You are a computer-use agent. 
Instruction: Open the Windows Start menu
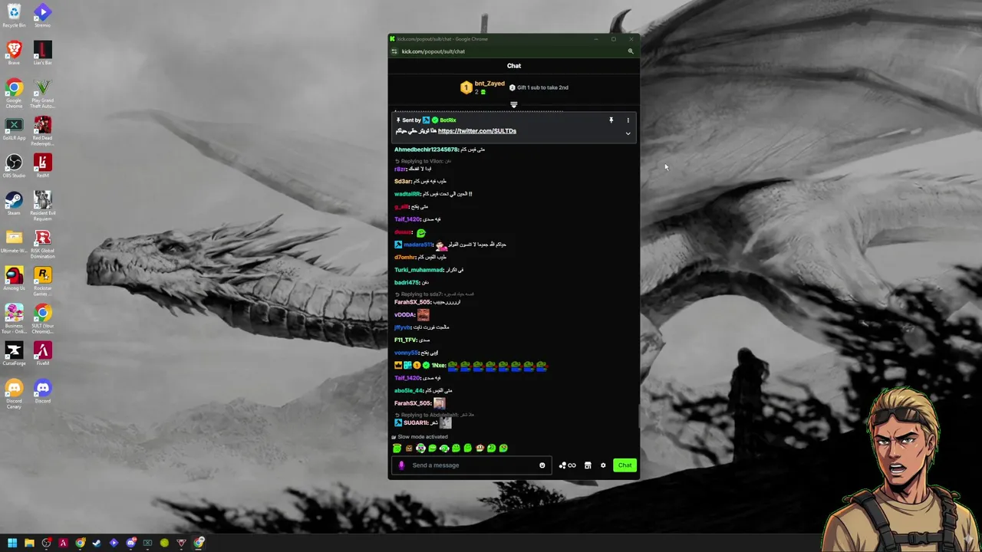tap(12, 543)
